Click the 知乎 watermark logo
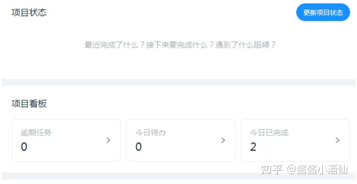Screen dimensions: 357x184 point(272,170)
